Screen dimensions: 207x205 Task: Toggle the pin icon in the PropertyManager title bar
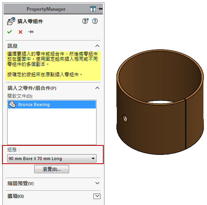click(100, 9)
